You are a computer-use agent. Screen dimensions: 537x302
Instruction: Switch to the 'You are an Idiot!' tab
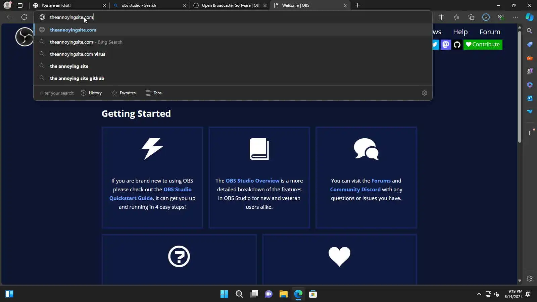tap(70, 5)
